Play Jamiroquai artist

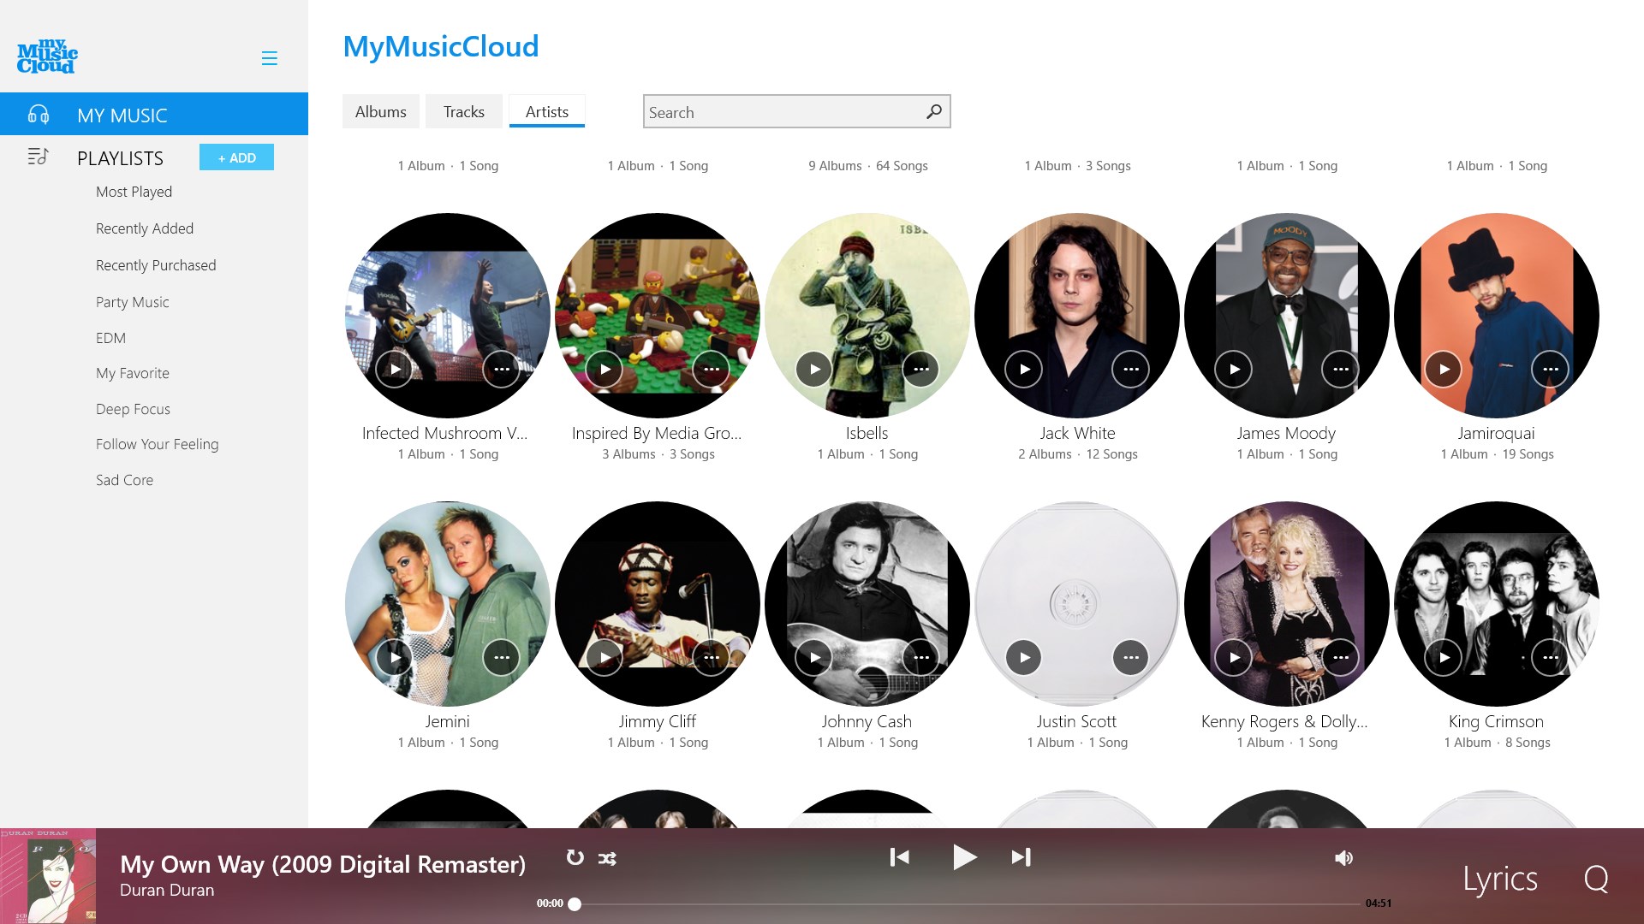point(1444,369)
